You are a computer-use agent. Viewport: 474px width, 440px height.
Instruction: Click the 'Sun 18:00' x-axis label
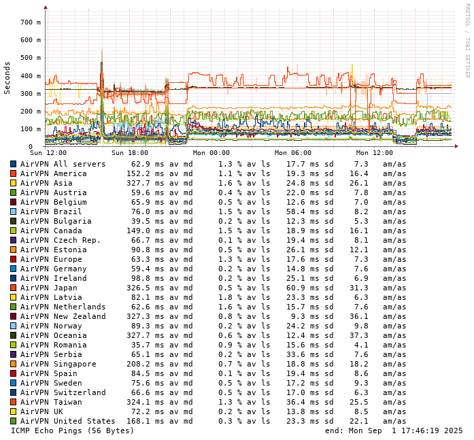tap(130, 153)
